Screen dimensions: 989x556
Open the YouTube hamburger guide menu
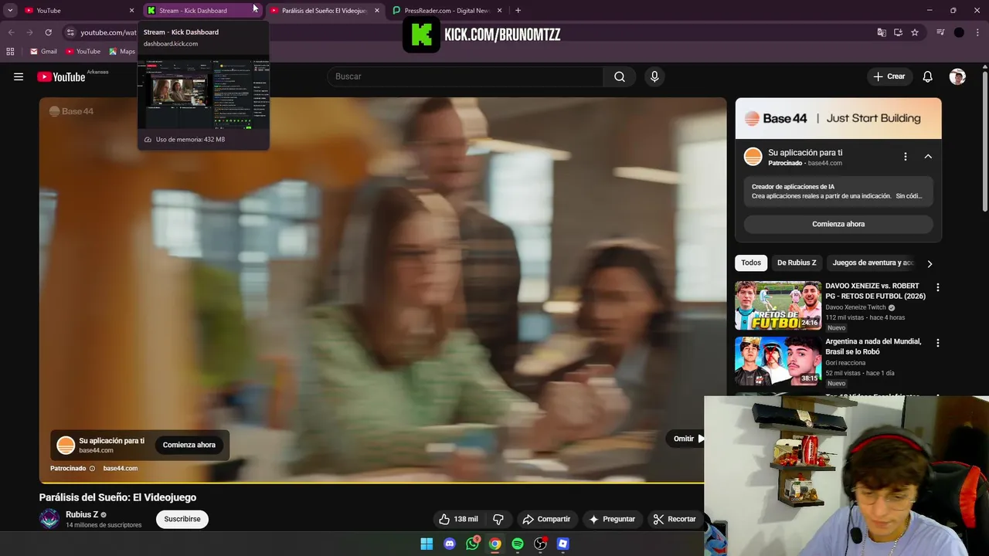pos(19,76)
